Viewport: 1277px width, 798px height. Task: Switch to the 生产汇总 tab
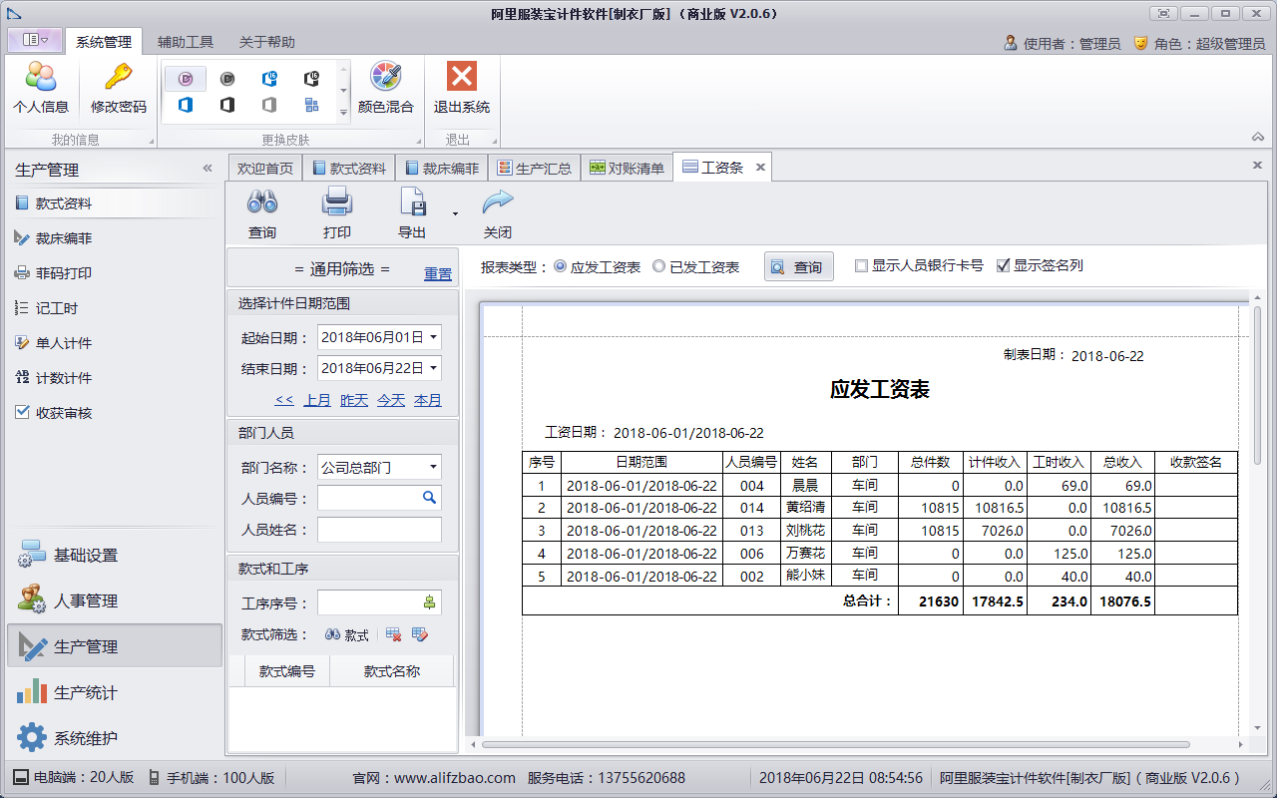(x=535, y=169)
